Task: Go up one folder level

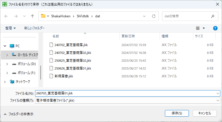Action: [32, 16]
